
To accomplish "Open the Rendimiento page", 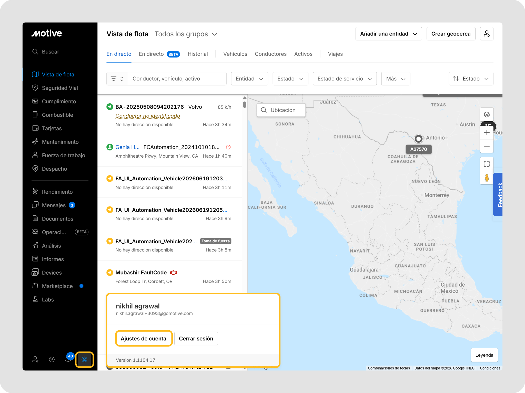I will point(52,192).
